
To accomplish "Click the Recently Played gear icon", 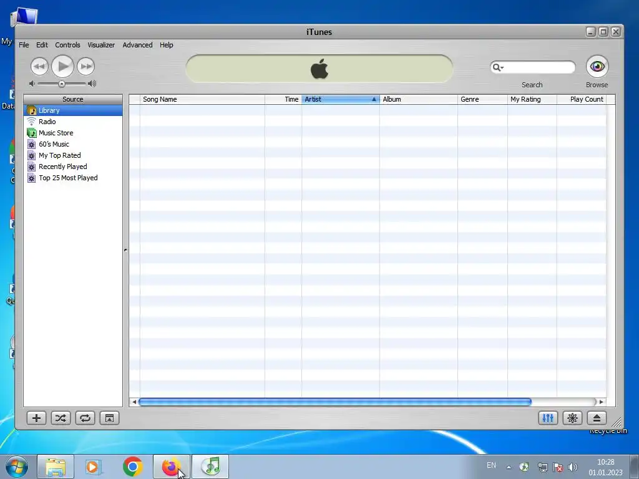I will coord(31,167).
